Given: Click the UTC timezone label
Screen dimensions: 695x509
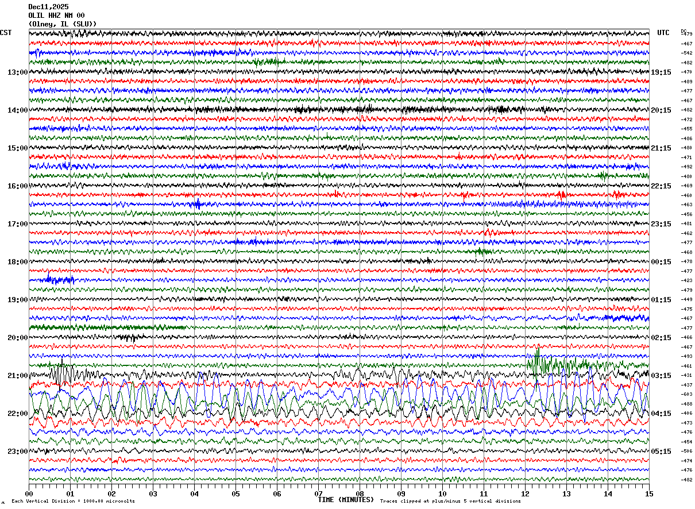Looking at the screenshot, I should coord(663,33).
